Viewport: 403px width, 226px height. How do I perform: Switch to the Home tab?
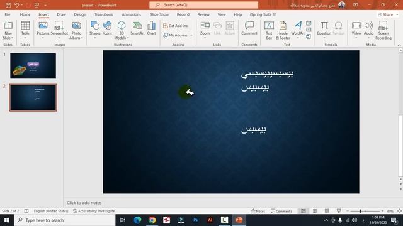(25, 14)
